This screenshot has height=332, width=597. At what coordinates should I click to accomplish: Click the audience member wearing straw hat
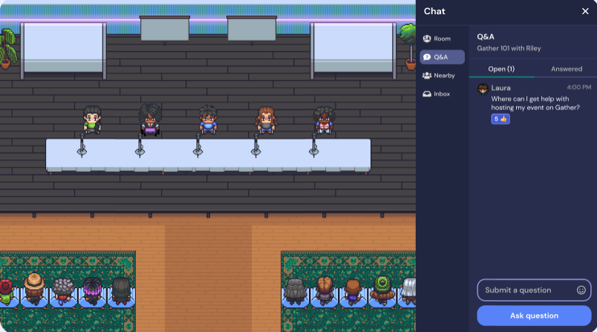coord(34,289)
